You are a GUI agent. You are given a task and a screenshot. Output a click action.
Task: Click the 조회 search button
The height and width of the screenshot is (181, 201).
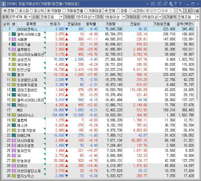[188, 11]
